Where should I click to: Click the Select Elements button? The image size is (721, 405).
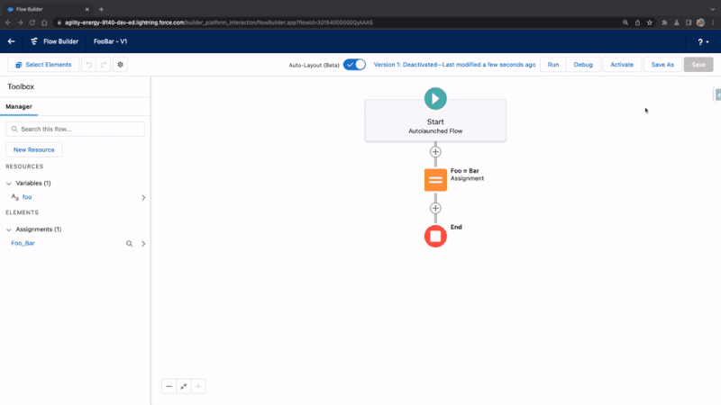pos(43,65)
